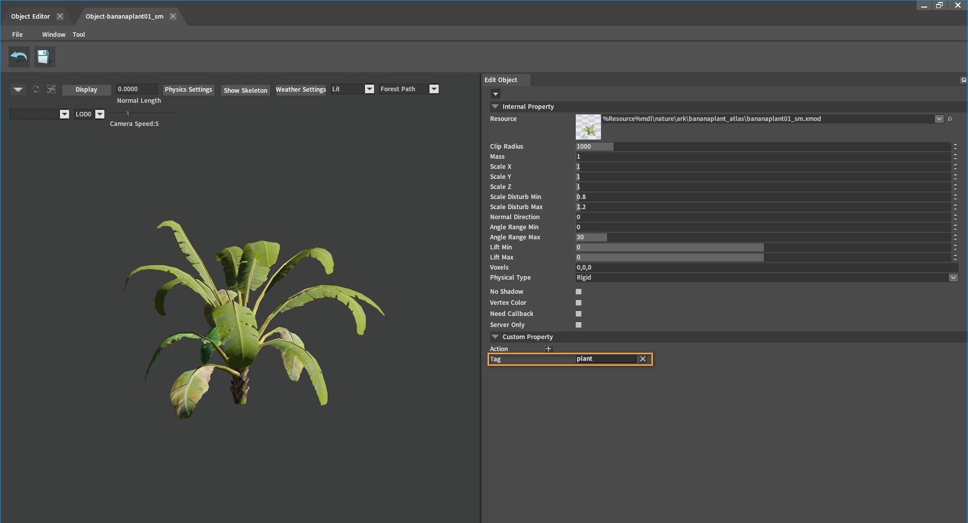Click the refresh arrows icon beside Display
The image size is (968, 523).
coord(36,89)
